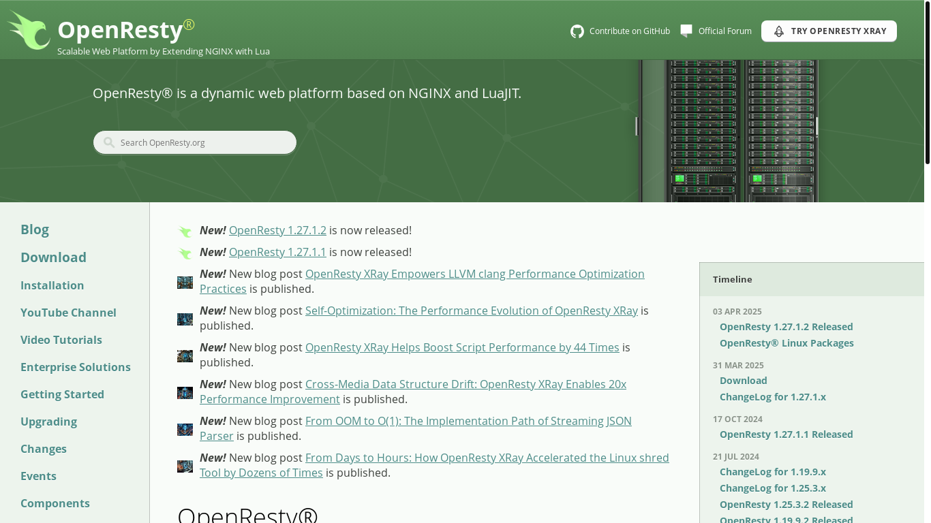Open Download in the sidebar
Image resolution: width=931 pixels, height=523 pixels.
click(x=53, y=257)
